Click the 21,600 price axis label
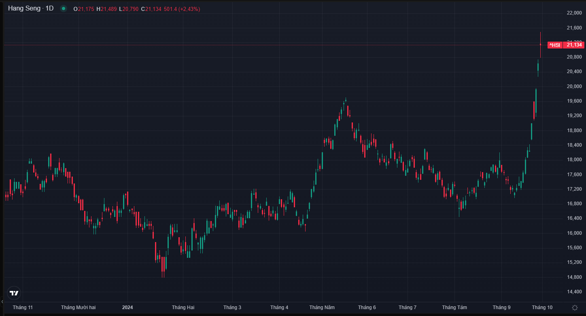The height and width of the screenshot is (316, 586). coord(574,28)
